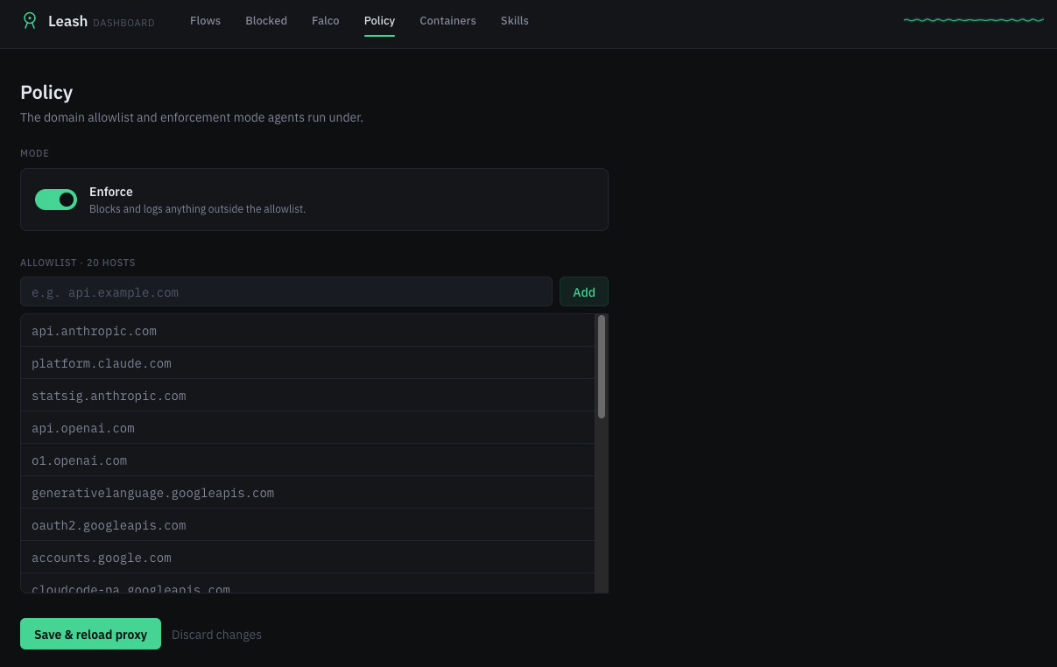Image resolution: width=1057 pixels, height=667 pixels.
Task: Click the api.openai.com entry
Action: [x=307, y=427]
